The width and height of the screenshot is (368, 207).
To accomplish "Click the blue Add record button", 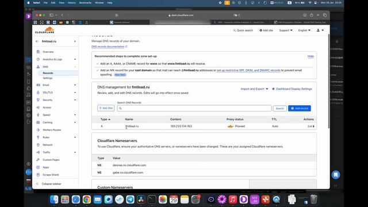I will [300, 109].
